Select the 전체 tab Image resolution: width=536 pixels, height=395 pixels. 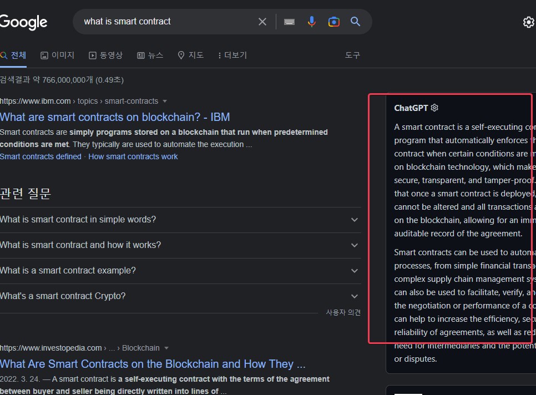point(13,55)
